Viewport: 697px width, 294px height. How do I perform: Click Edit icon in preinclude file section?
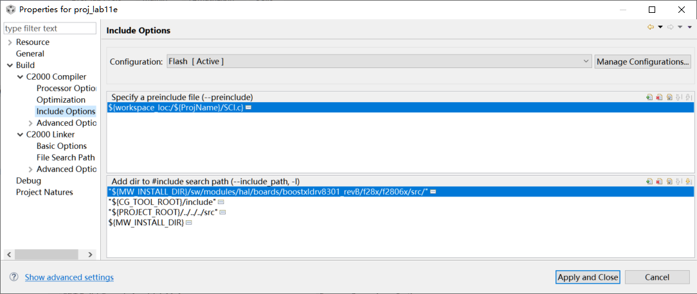click(x=669, y=97)
